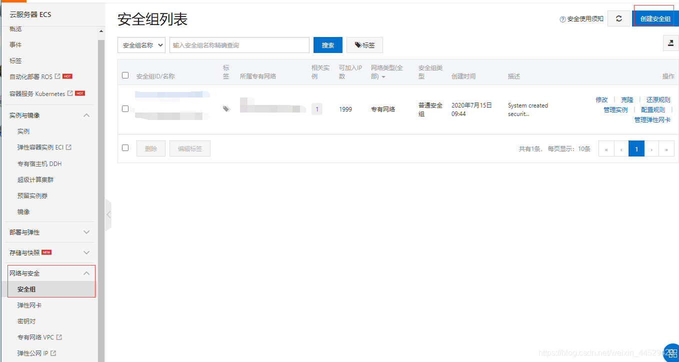Screen dimensions: 679x362
Task: Select 安全组 in the sidebar
Action: coord(26,289)
